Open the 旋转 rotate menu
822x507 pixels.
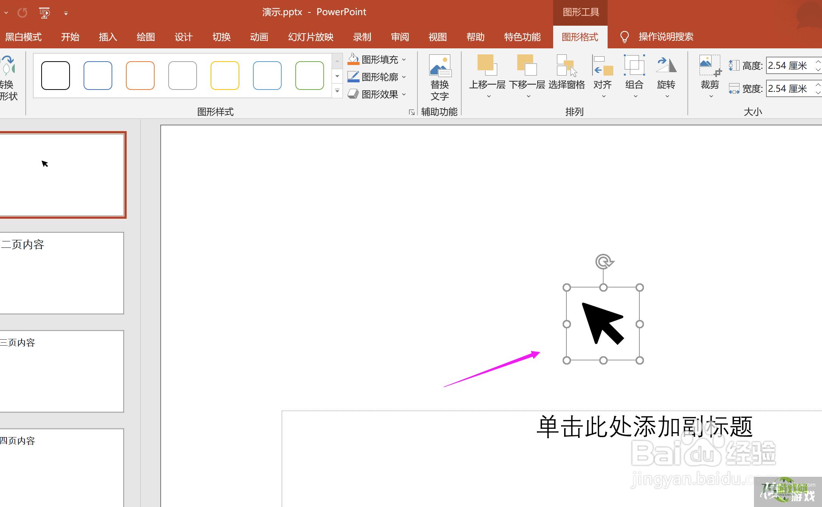666,77
